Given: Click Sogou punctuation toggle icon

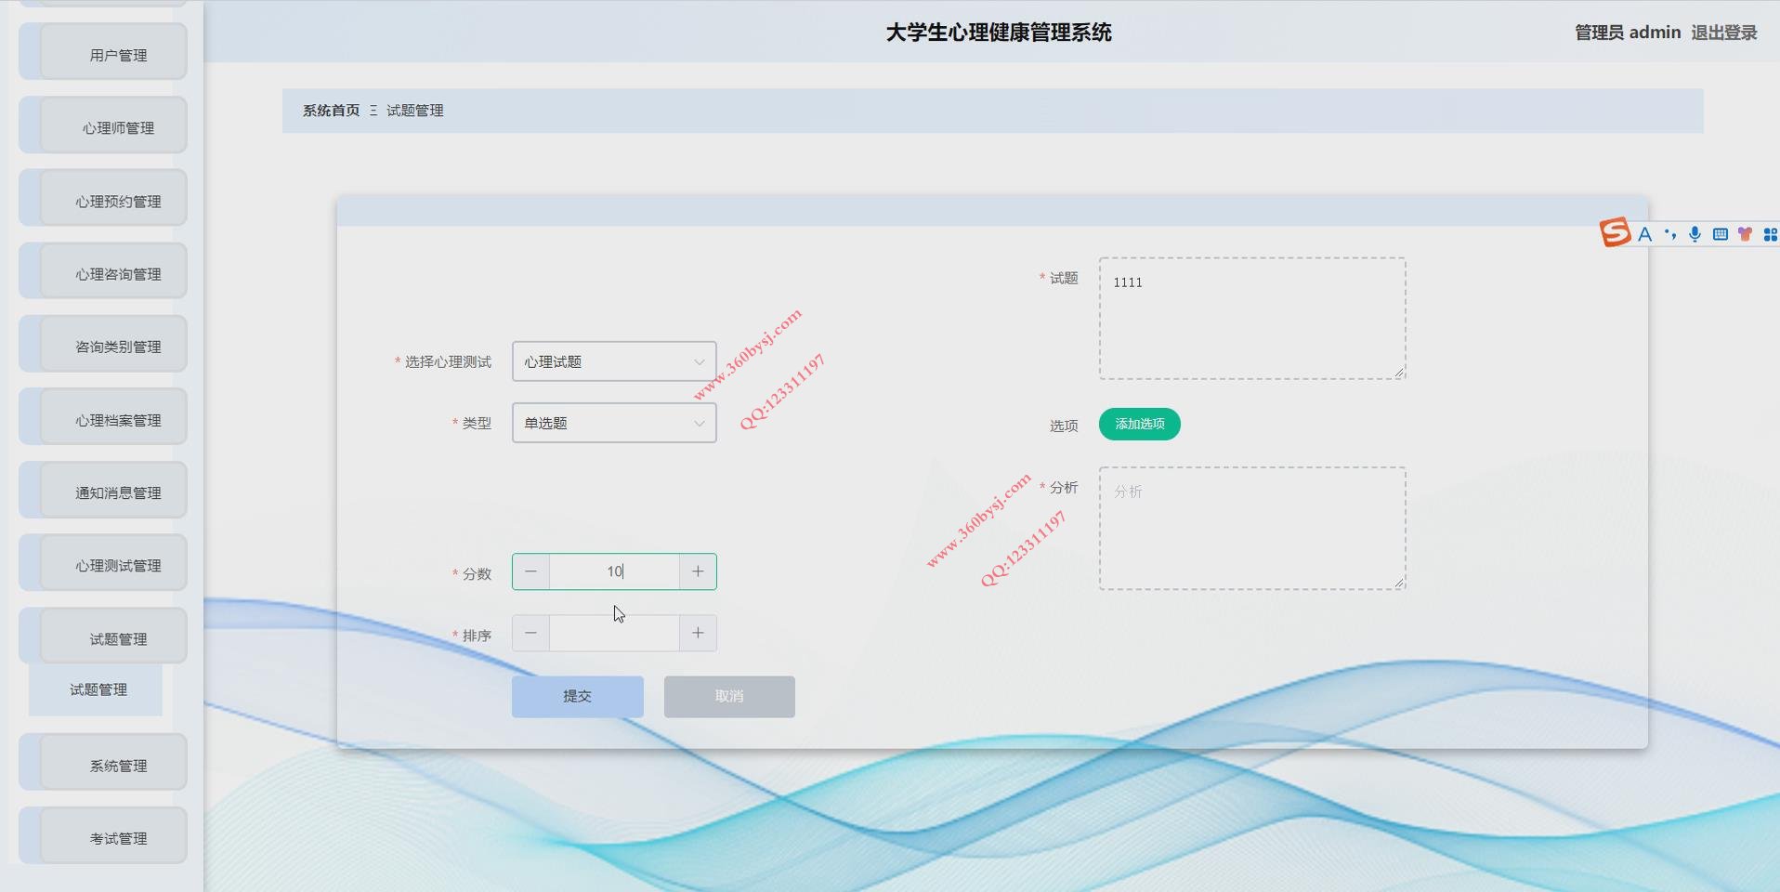Looking at the screenshot, I should coord(1670,234).
